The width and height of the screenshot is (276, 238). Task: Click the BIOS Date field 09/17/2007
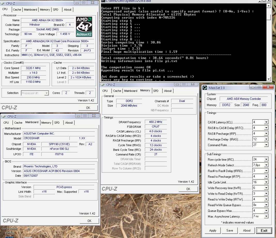pos(59,176)
